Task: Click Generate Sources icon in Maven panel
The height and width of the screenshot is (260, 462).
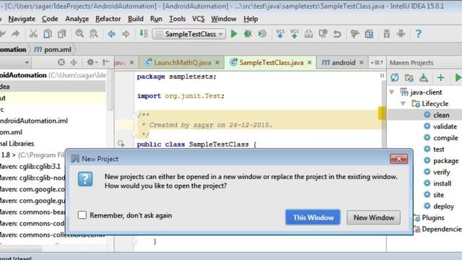Action: point(409,77)
